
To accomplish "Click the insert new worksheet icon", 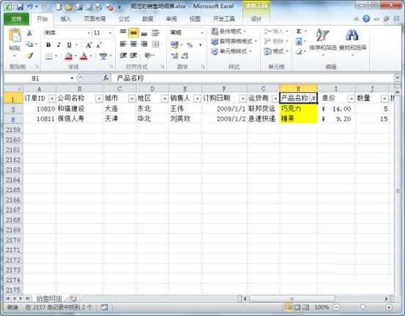I will pos(73,299).
